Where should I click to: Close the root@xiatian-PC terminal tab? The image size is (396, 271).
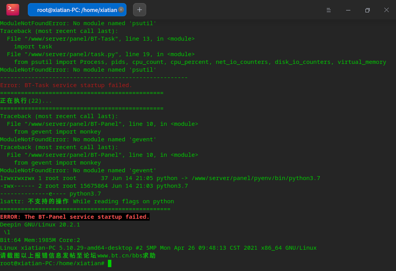[121, 10]
